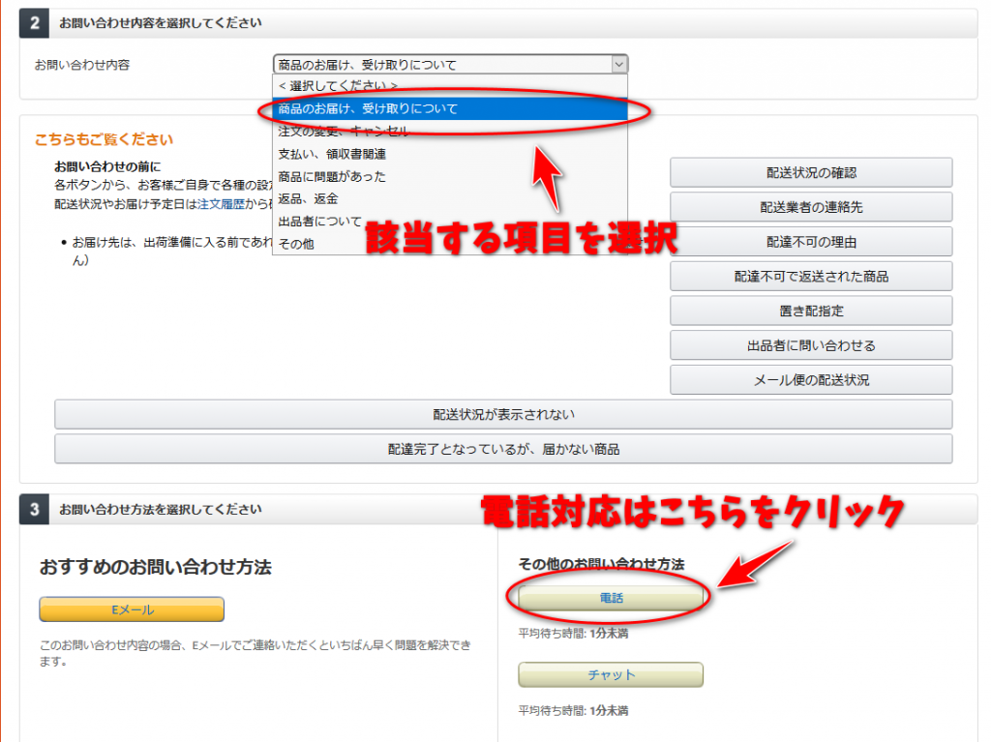Select the 置き配指定 button

(x=810, y=312)
